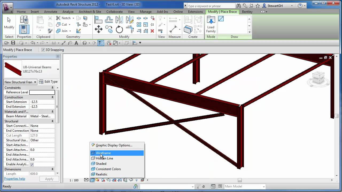Click the ViewCube navigation widget
This screenshot has width=342, height=192.
[x=318, y=79]
